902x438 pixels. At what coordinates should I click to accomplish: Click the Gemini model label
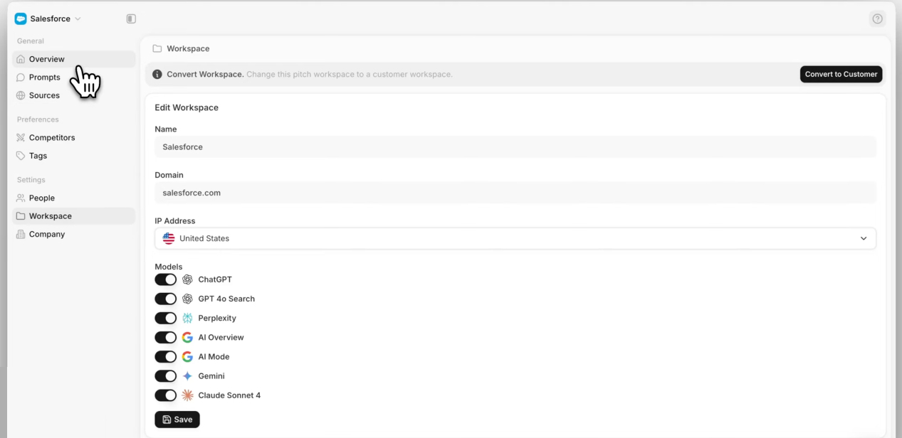pyautogui.click(x=211, y=375)
